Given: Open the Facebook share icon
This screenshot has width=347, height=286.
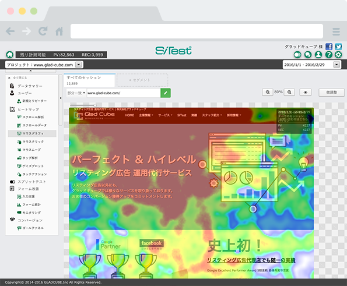Looking at the screenshot, I should pos(329,47).
